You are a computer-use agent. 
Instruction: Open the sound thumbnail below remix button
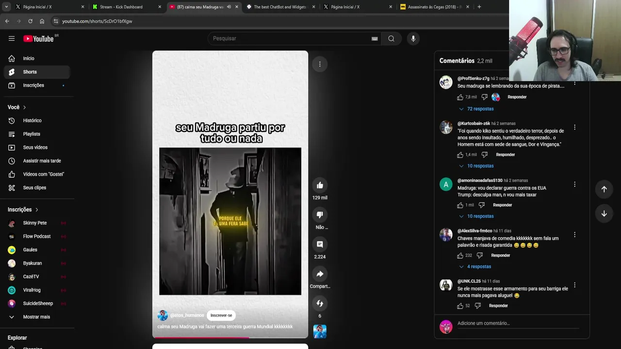pyautogui.click(x=320, y=332)
